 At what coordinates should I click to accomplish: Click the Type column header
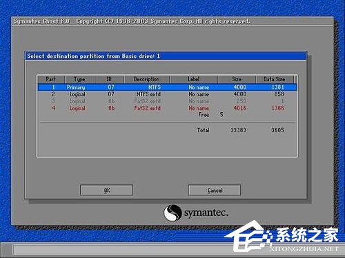(79, 79)
